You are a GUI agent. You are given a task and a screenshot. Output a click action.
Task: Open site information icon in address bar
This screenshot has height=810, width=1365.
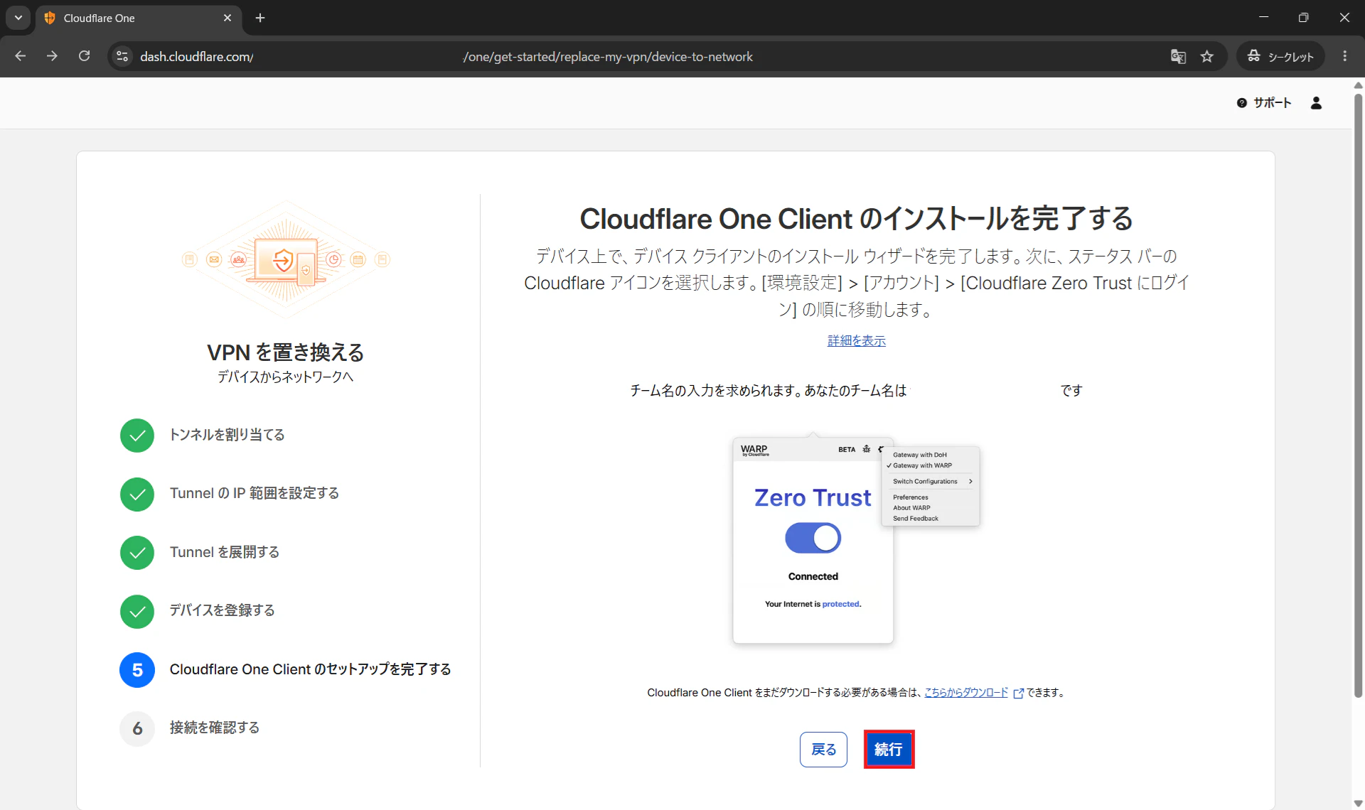tap(122, 56)
